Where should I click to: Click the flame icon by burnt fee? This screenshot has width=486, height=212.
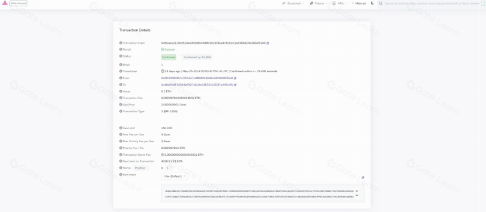point(162,154)
